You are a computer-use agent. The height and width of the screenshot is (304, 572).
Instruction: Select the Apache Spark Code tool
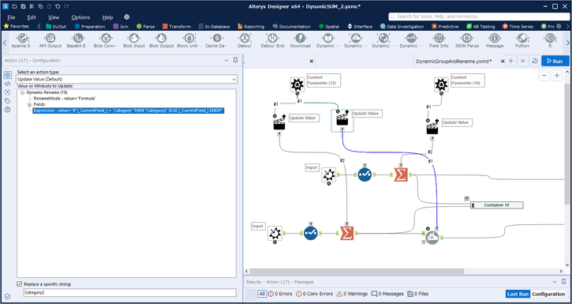pyautogui.click(x=23, y=40)
